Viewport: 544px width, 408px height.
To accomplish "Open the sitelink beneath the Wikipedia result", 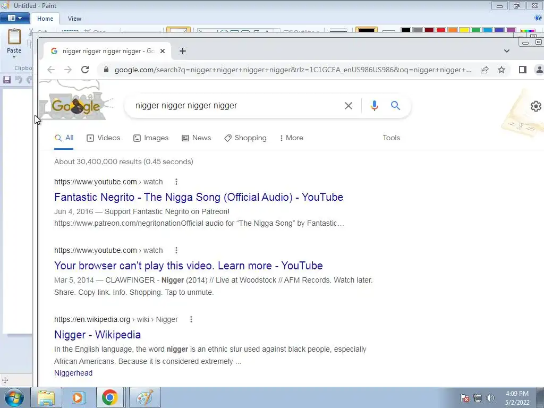I will 73,373.
